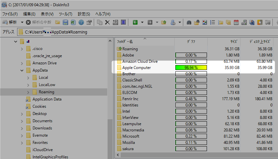The height and width of the screenshot is (159, 278).
Task: Expand the LocalLow tree folder
Action: (28, 85)
